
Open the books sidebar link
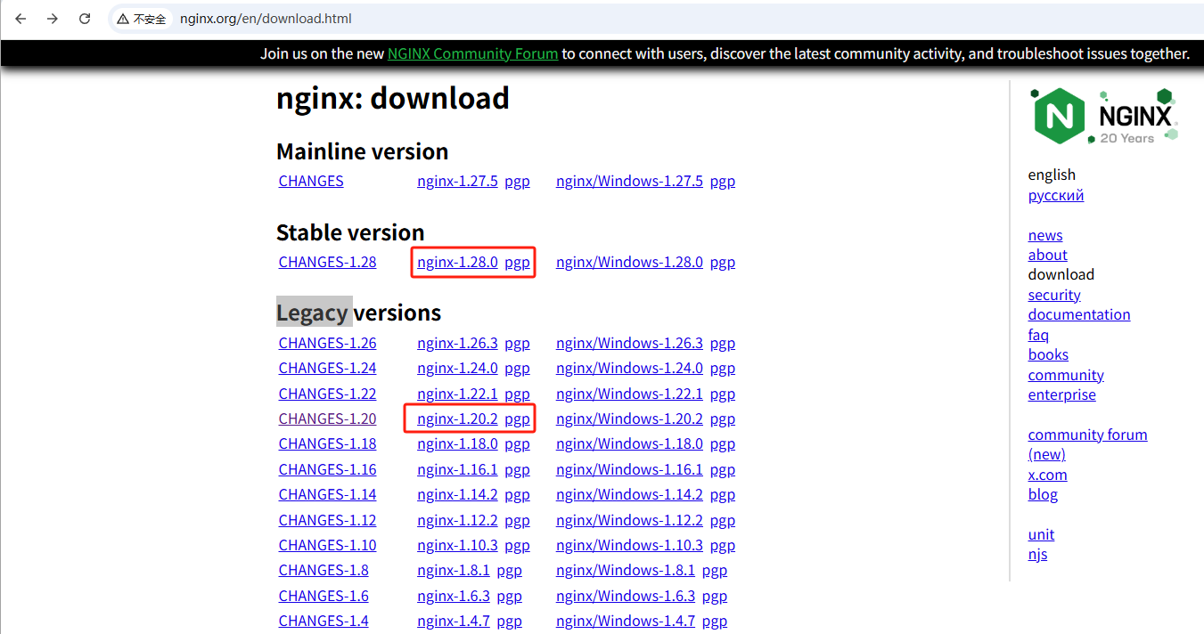coord(1048,354)
